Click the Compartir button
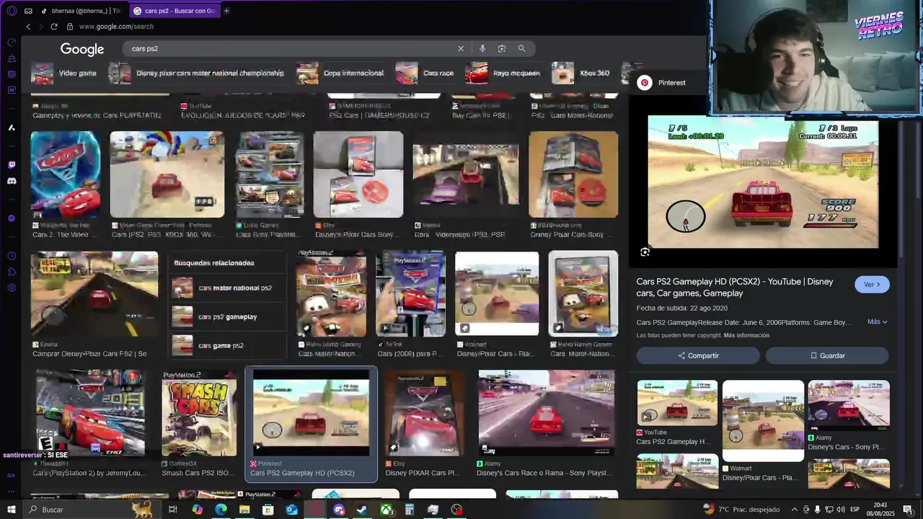The image size is (923, 519). (x=698, y=355)
